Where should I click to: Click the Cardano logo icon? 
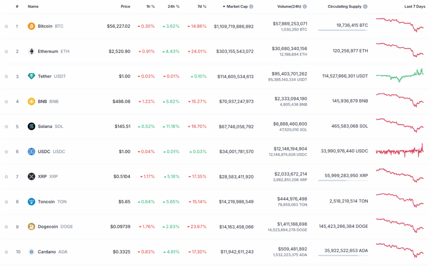point(31,251)
